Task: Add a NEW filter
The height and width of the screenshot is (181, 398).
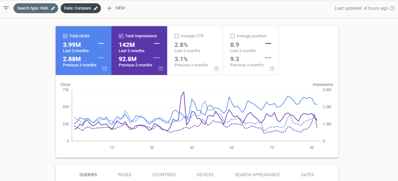Action: pyautogui.click(x=116, y=8)
